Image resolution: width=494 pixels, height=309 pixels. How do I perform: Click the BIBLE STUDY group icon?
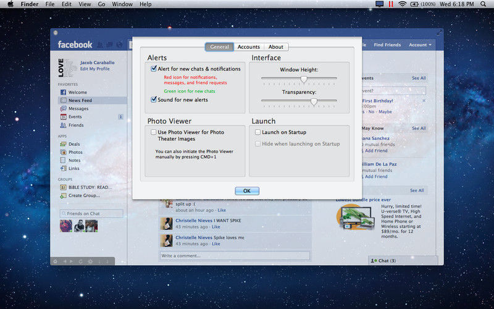[x=63, y=187]
